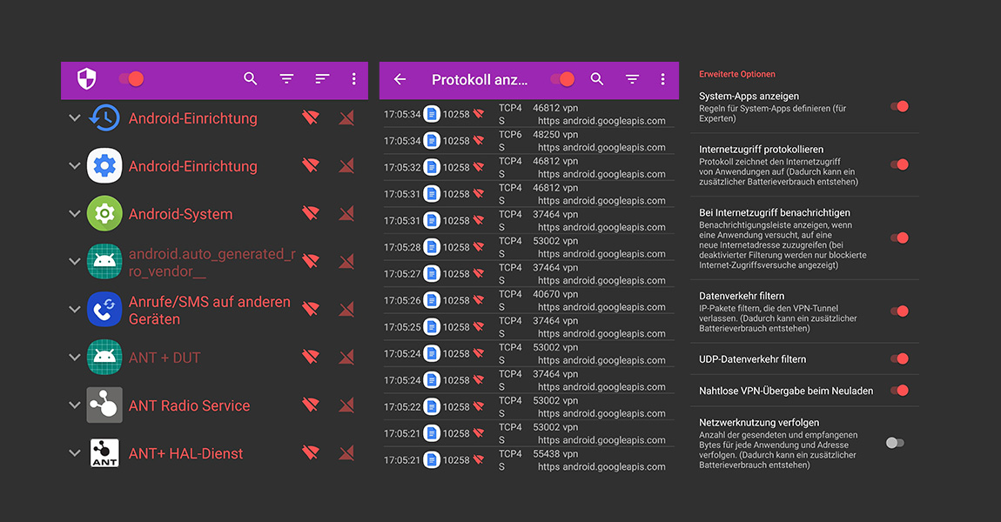Toggle mobile data blocking for Android-System
The image size is (1001, 522).
(x=346, y=213)
